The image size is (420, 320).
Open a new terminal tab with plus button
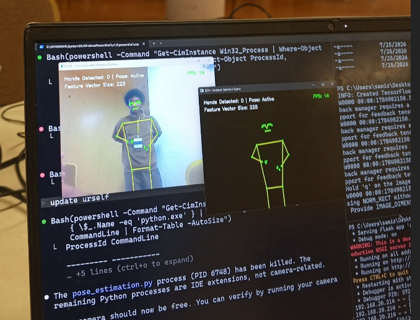point(154,43)
